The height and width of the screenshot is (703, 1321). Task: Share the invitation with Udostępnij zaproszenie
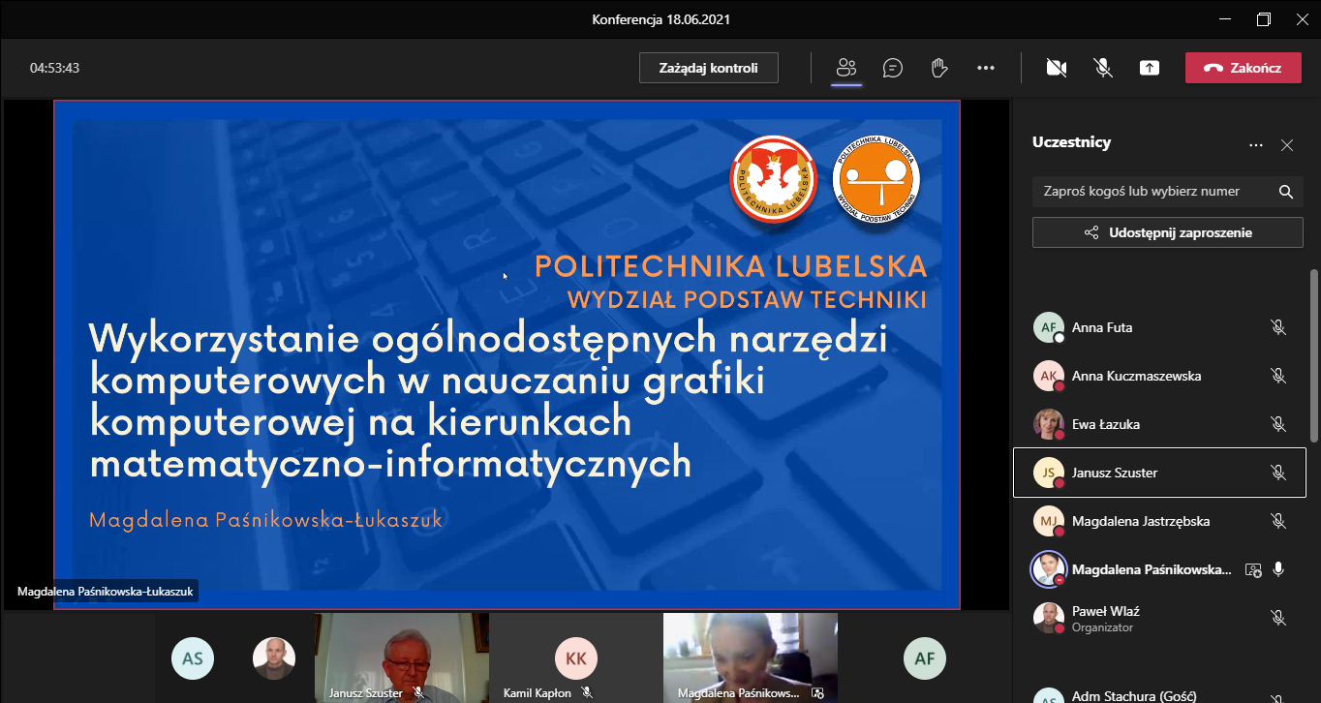point(1168,232)
